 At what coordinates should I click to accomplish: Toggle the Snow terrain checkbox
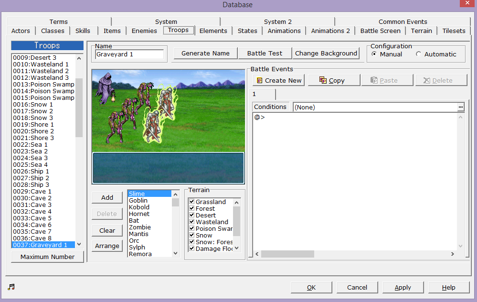[191, 235]
